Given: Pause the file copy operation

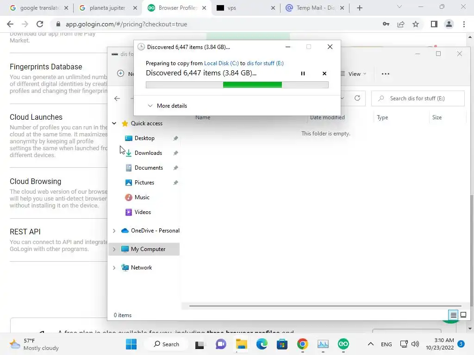Looking at the screenshot, I should (303, 73).
